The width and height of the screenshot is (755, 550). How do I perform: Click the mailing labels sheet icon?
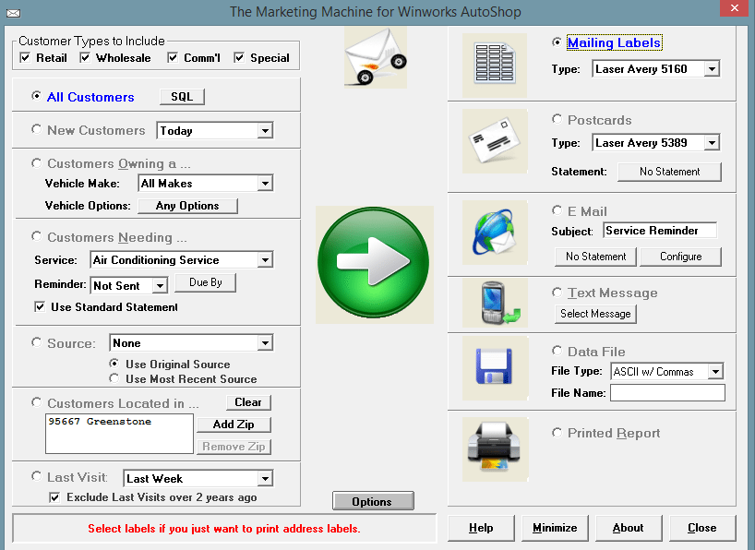(494, 66)
